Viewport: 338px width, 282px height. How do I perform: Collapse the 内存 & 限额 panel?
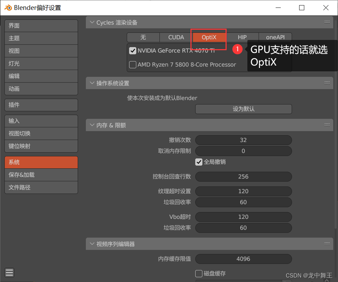tap(92, 125)
